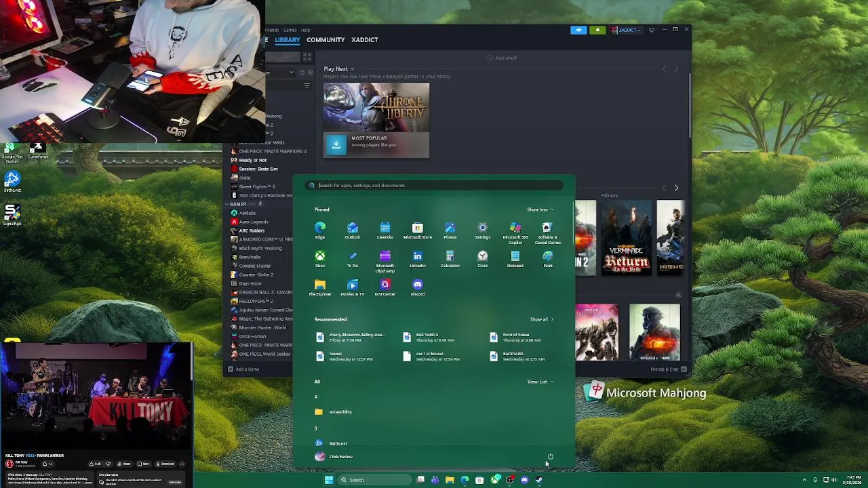Open the To Do app
This screenshot has height=488, width=868.
click(353, 259)
